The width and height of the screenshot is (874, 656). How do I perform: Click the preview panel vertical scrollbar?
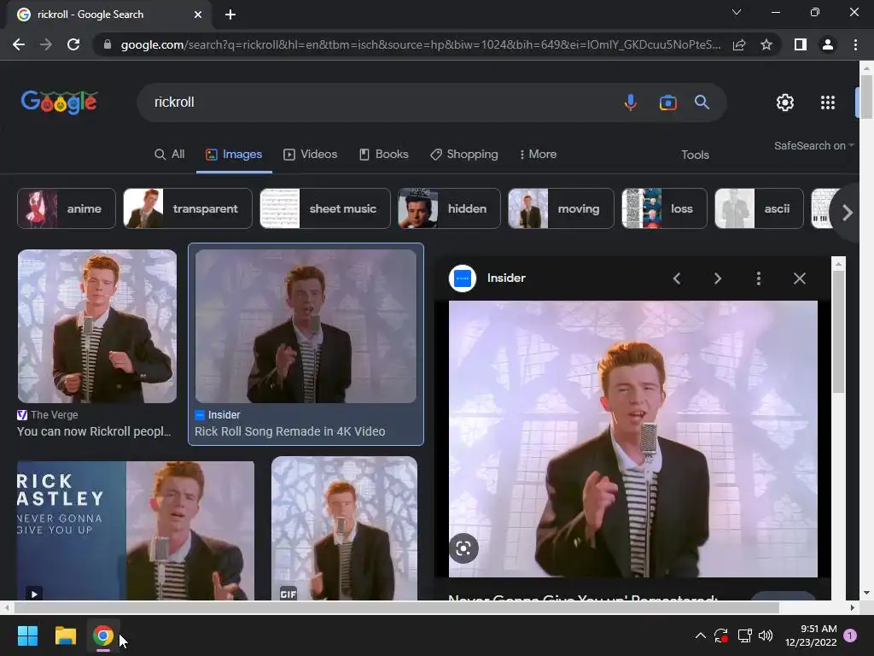click(838, 331)
